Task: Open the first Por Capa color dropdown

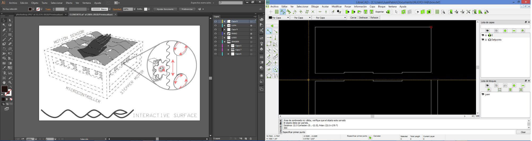Action: point(278,18)
